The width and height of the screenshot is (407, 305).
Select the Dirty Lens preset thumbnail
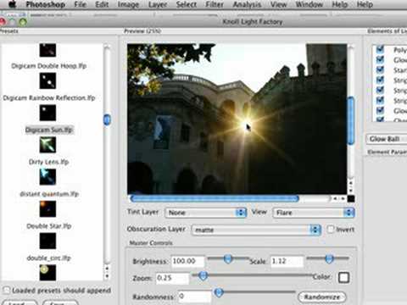click(47, 145)
